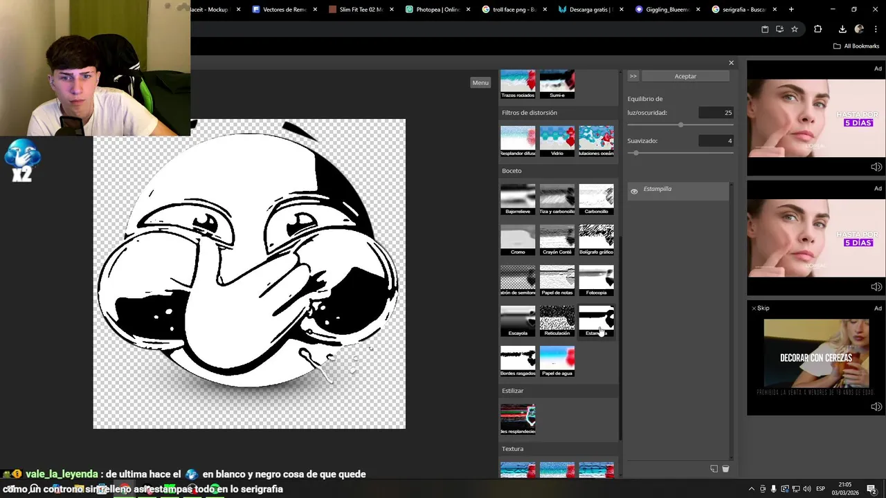Switch to the Photopea Online browser tab

(x=437, y=10)
